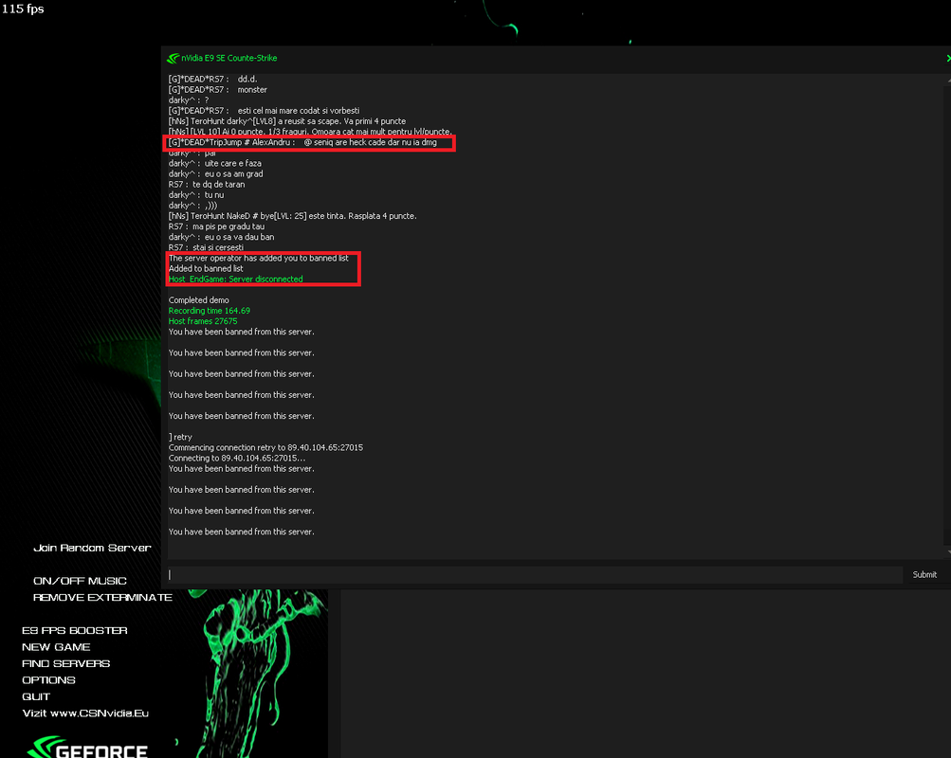The image size is (951, 758).
Task: Select 'Connecting to 89.40.104.65:27015...' line
Action: point(237,458)
